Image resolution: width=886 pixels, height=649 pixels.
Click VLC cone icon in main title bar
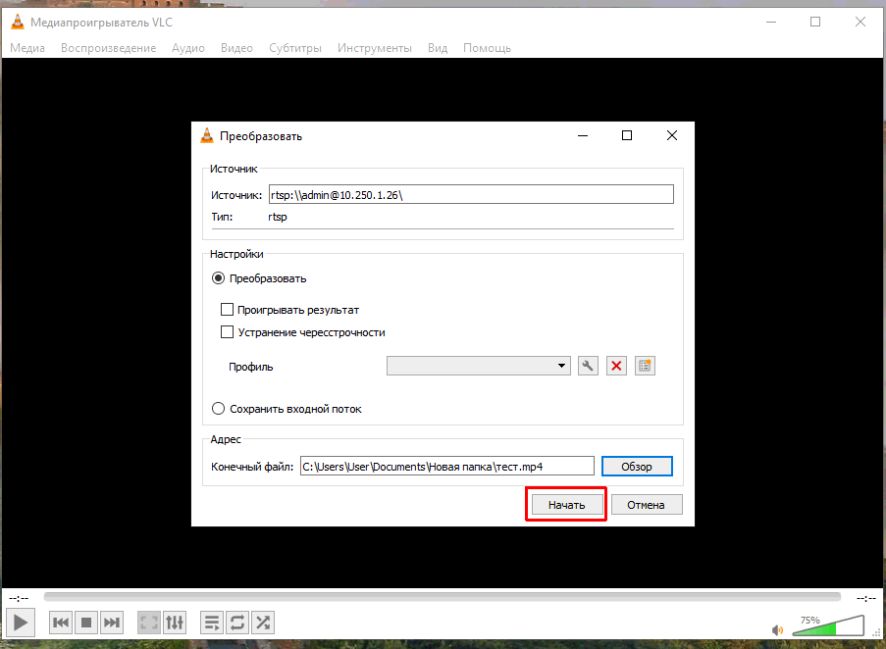(18, 22)
